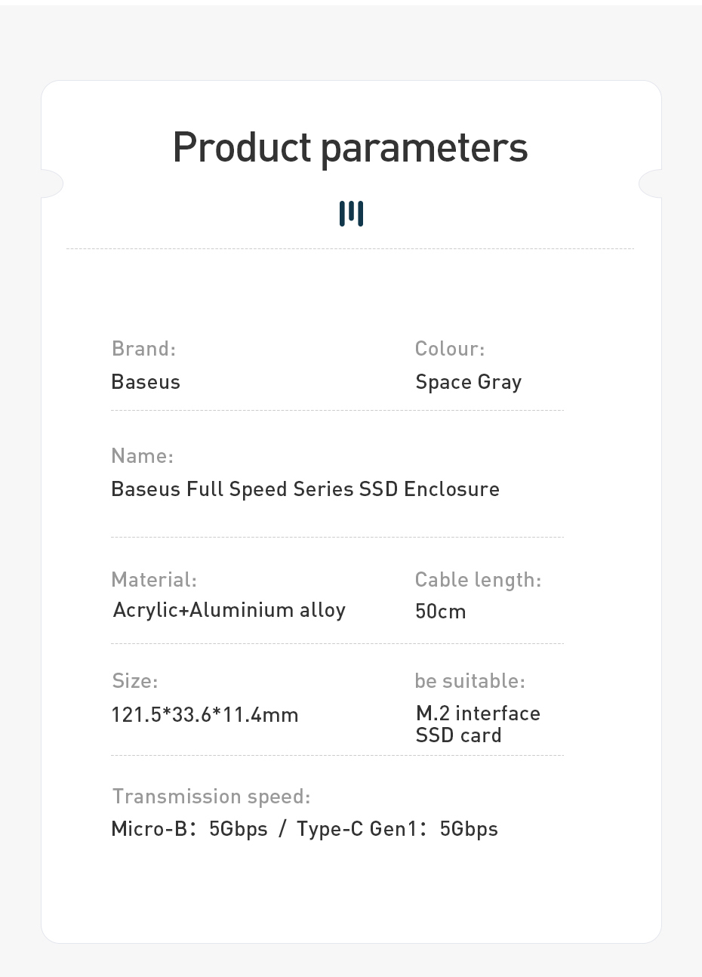This screenshot has width=702, height=977.
Task: Click the 50cm cable length value
Action: tap(441, 612)
